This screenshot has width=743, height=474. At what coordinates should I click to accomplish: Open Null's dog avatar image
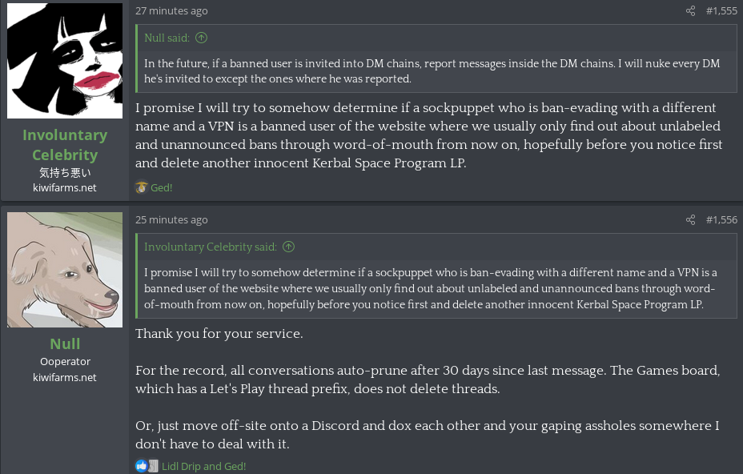pos(65,270)
